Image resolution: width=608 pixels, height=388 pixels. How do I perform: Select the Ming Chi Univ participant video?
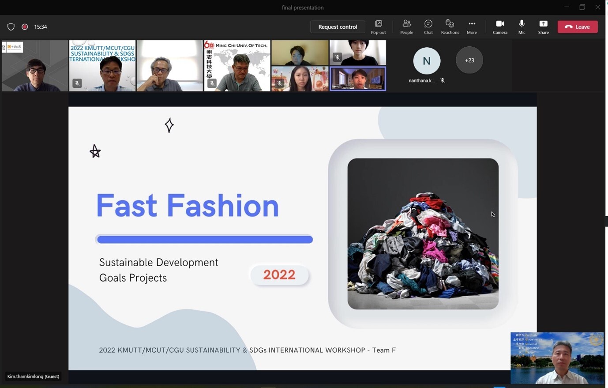(237, 66)
